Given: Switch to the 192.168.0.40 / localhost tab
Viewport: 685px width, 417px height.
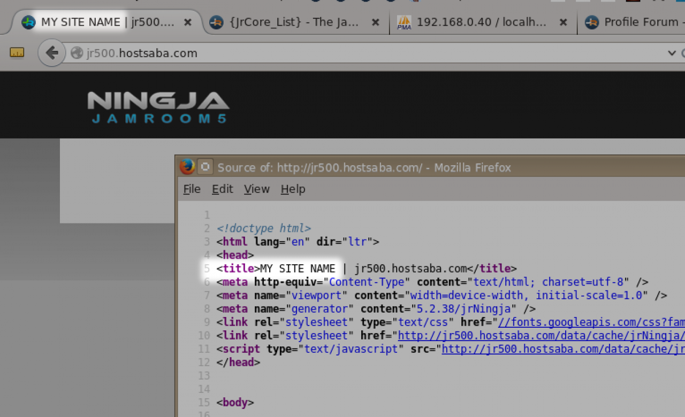Looking at the screenshot, I should 476,22.
